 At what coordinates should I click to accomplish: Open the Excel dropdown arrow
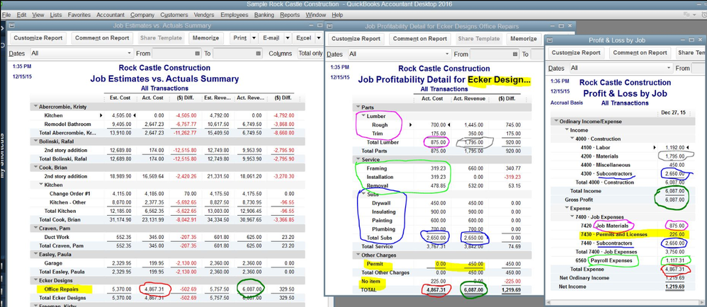click(318, 38)
